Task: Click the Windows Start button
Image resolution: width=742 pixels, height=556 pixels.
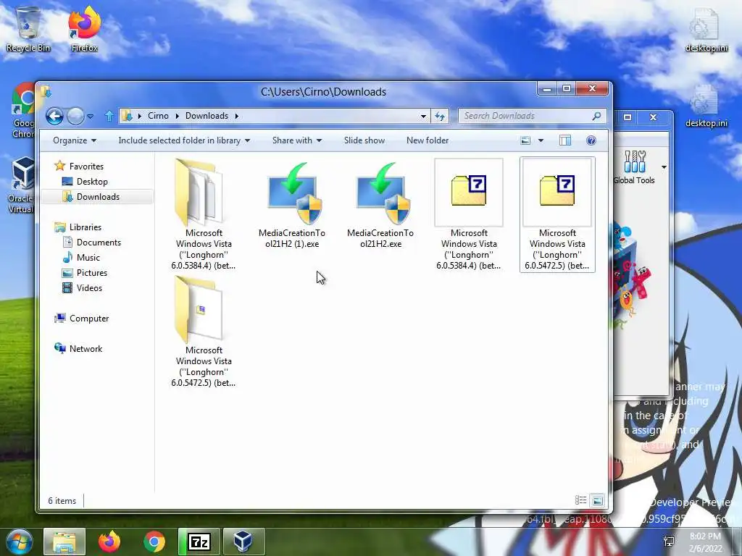Action: (x=19, y=542)
